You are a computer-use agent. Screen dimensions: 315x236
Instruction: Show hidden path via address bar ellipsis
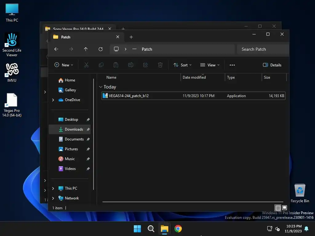(x=134, y=49)
